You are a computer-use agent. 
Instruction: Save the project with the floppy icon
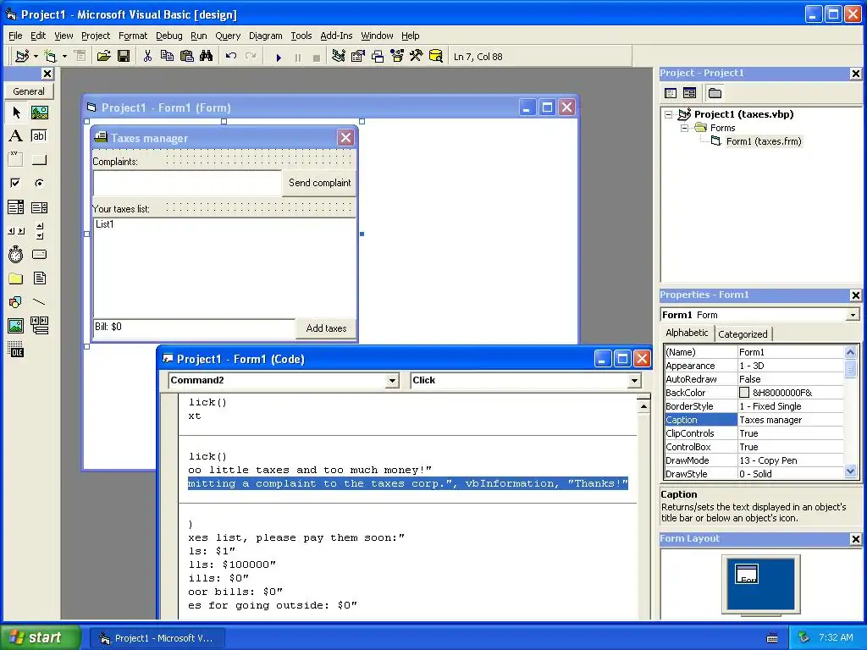[124, 56]
